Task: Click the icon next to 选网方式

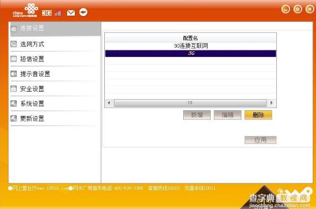Action: click(14, 44)
